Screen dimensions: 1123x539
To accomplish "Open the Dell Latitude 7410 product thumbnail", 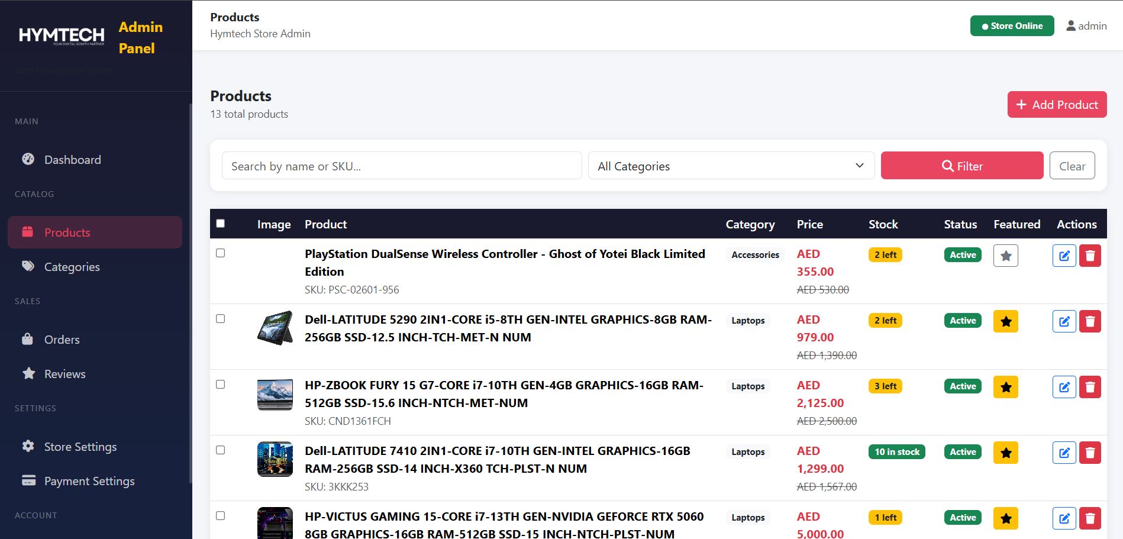I will click(275, 459).
